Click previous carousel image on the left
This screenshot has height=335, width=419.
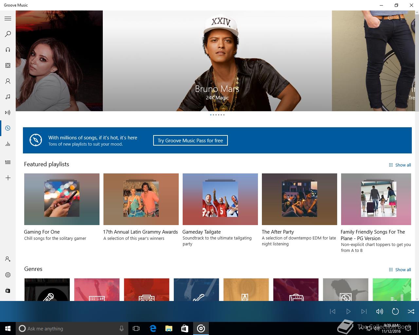(59, 61)
